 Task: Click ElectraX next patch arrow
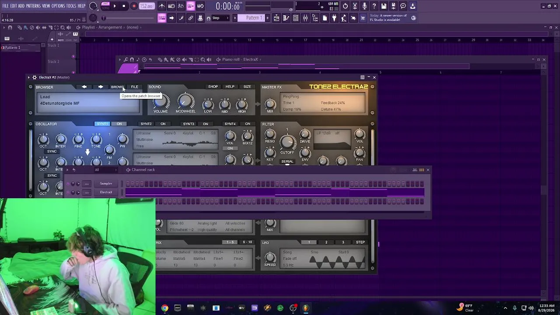pyautogui.click(x=101, y=87)
